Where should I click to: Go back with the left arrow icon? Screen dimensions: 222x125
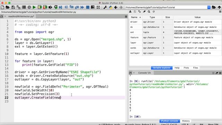coord(116,7)
